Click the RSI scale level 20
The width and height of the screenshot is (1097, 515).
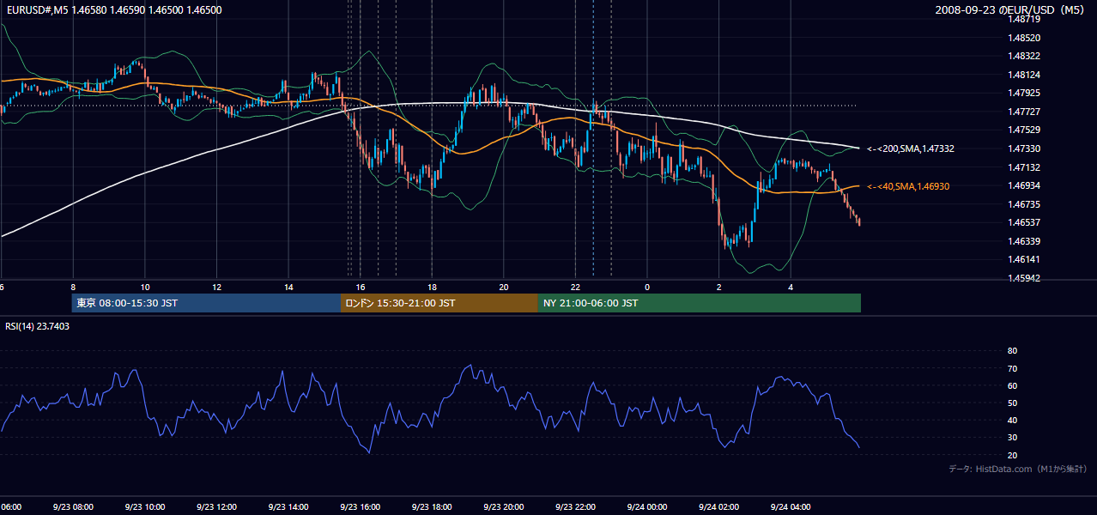tap(1013, 455)
